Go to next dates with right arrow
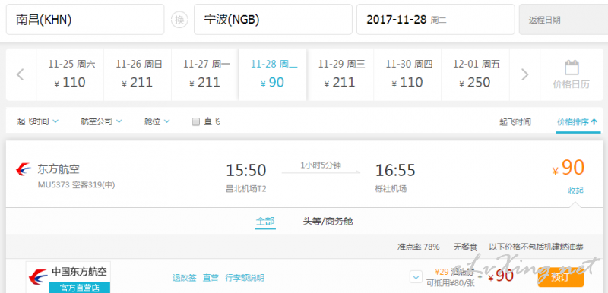Screen dimensions: 608x293 524,74
